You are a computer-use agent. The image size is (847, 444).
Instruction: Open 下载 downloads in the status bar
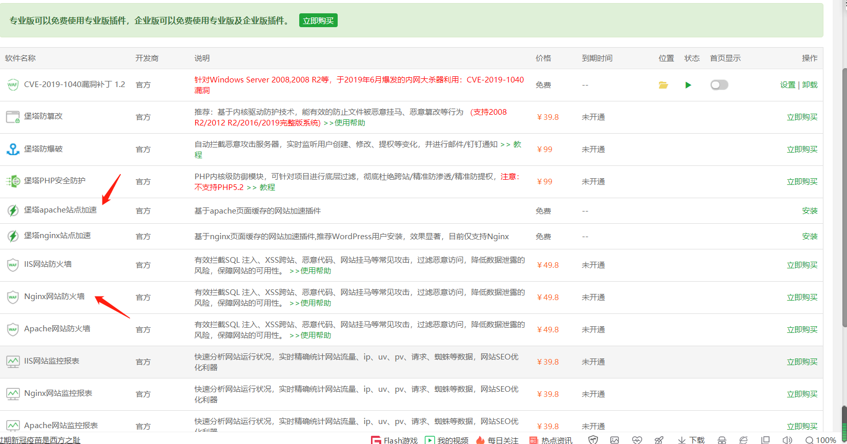pyautogui.click(x=691, y=440)
